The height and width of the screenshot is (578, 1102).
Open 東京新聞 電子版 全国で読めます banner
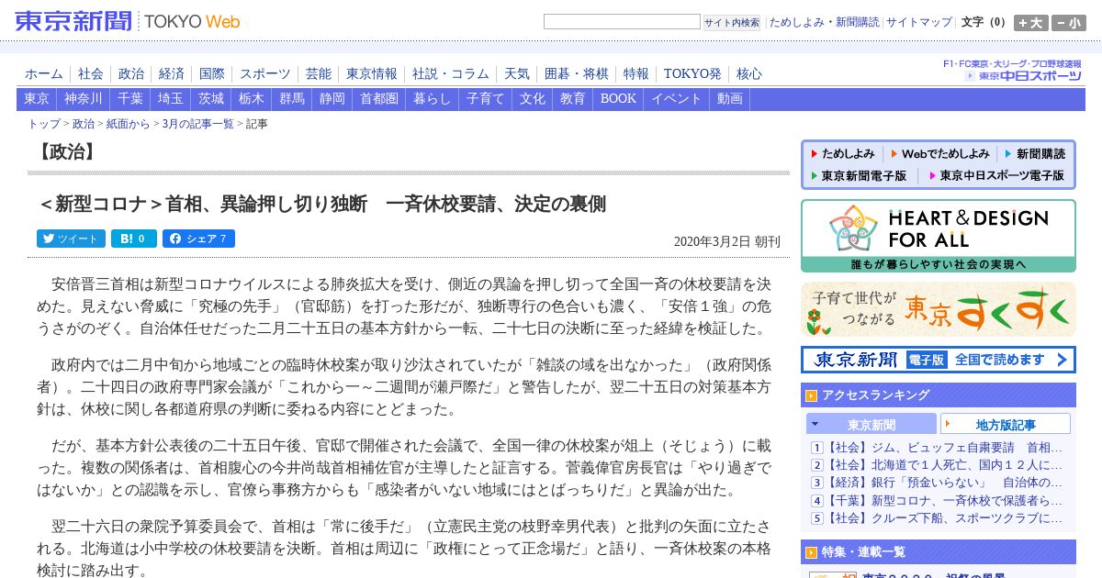coord(939,360)
